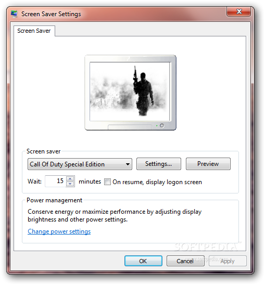The height and width of the screenshot is (285, 265).
Task: Enable On resume, display logon screen
Action: point(107,182)
